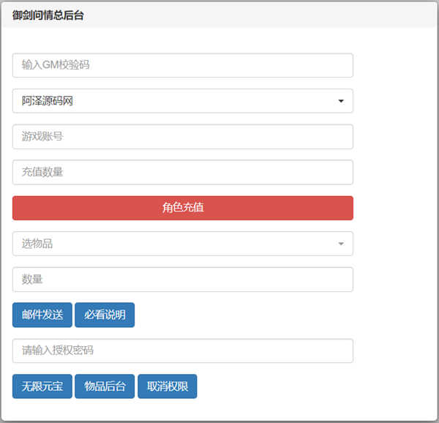
Task: Click the 充值数量 placeholder text
Action: pos(42,173)
